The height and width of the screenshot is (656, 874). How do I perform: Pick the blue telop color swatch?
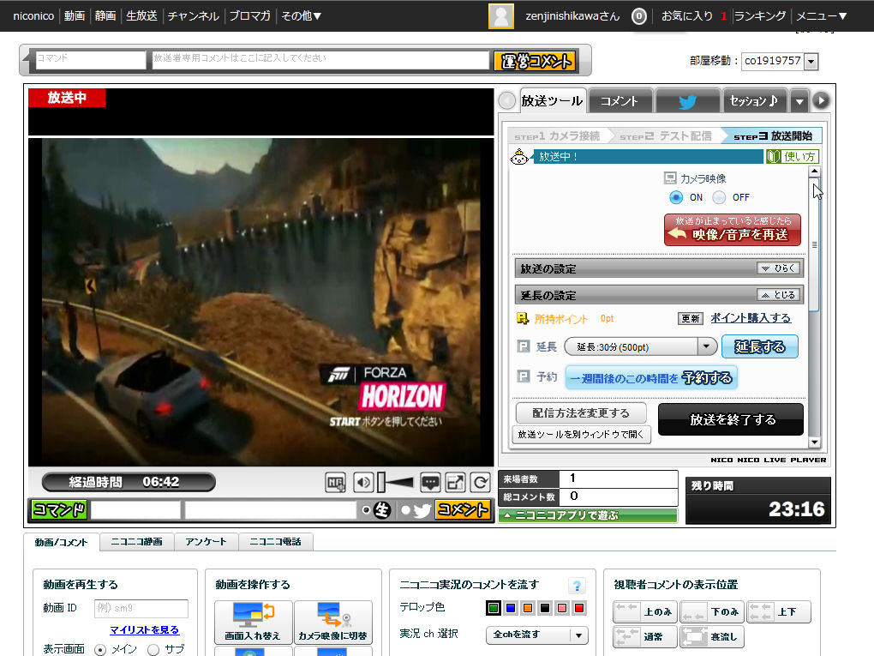(511, 608)
